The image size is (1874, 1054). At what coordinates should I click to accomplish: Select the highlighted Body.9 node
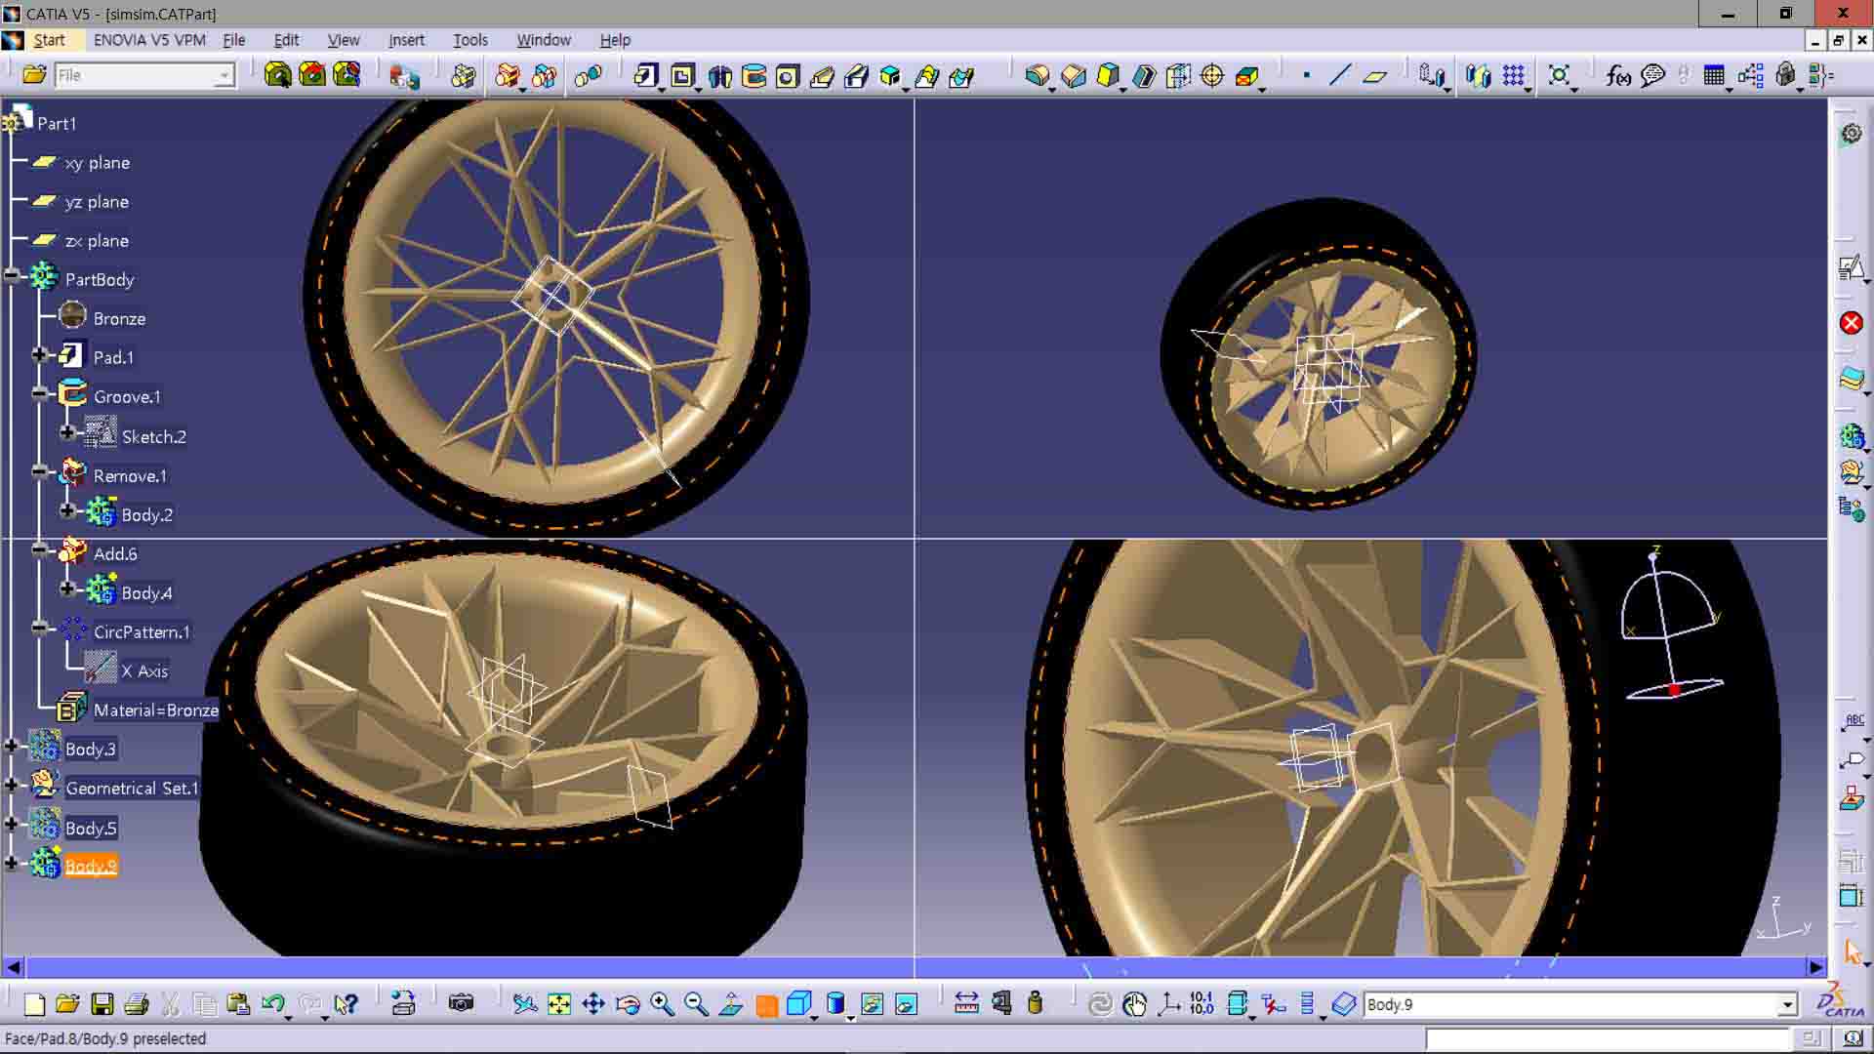pyautogui.click(x=91, y=867)
